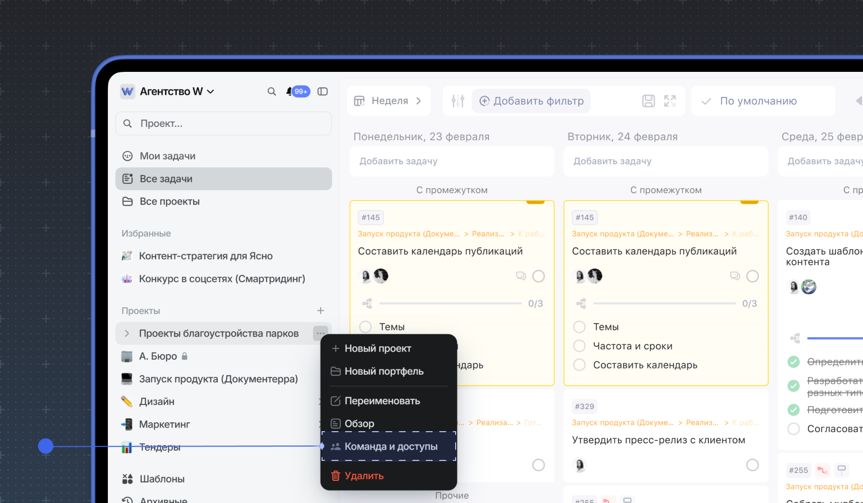This screenshot has height=503, width=863.
Task: Click the Добавить фильтр button
Action: coord(532,101)
